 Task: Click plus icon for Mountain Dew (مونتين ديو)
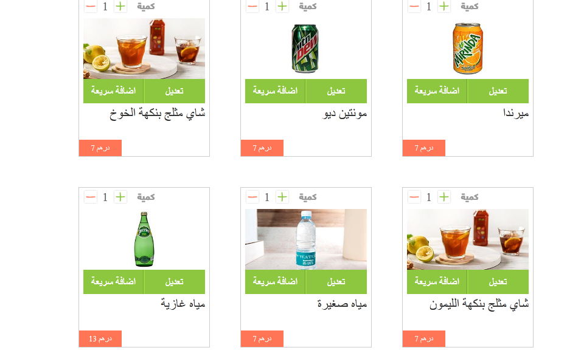pyautogui.click(x=282, y=7)
